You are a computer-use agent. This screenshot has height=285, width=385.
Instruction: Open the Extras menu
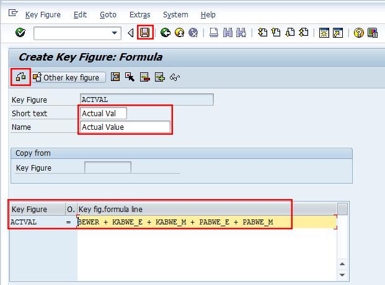pos(140,14)
